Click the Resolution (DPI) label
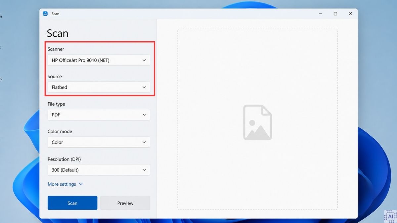This screenshot has height=223, width=397. [64, 159]
